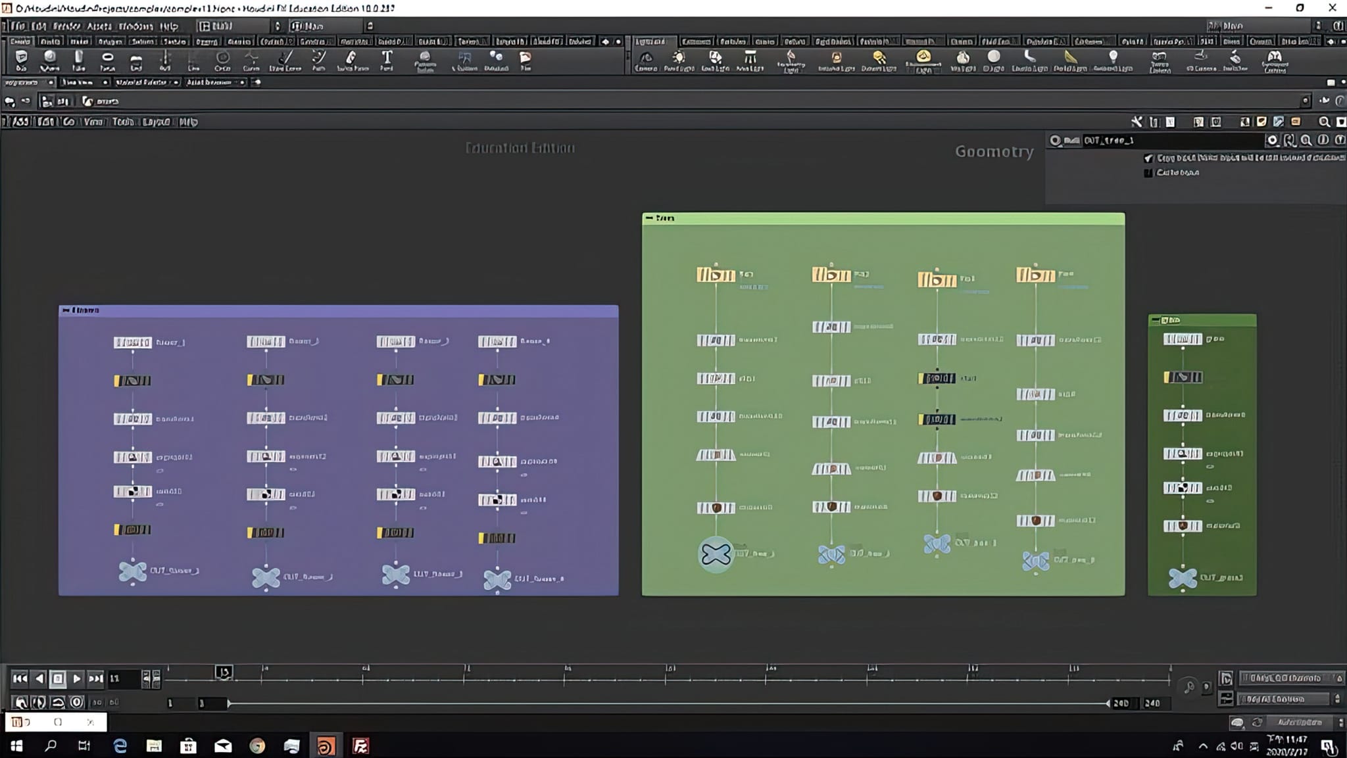Collapse the purple network box
This screenshot has height=758, width=1347.
click(65, 310)
